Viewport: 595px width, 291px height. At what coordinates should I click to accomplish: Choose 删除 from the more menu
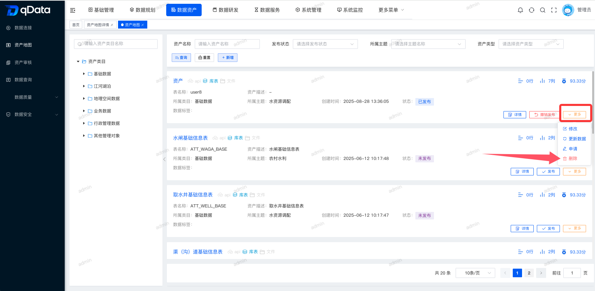coord(570,159)
